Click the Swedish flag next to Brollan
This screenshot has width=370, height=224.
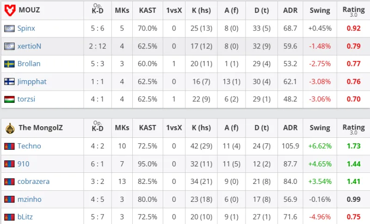pyautogui.click(x=9, y=64)
